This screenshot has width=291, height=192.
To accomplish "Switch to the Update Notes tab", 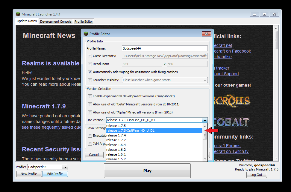I will pyautogui.click(x=27, y=21).
